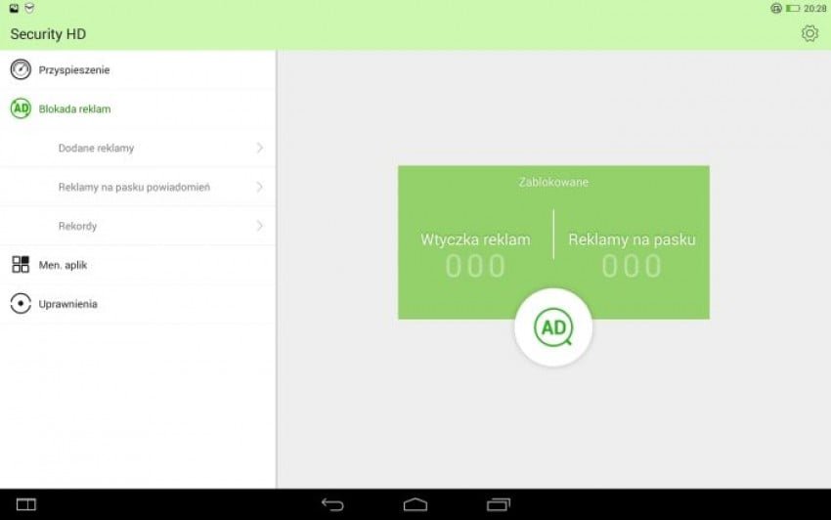Tap the 20:28 clock in status bar

pos(814,9)
